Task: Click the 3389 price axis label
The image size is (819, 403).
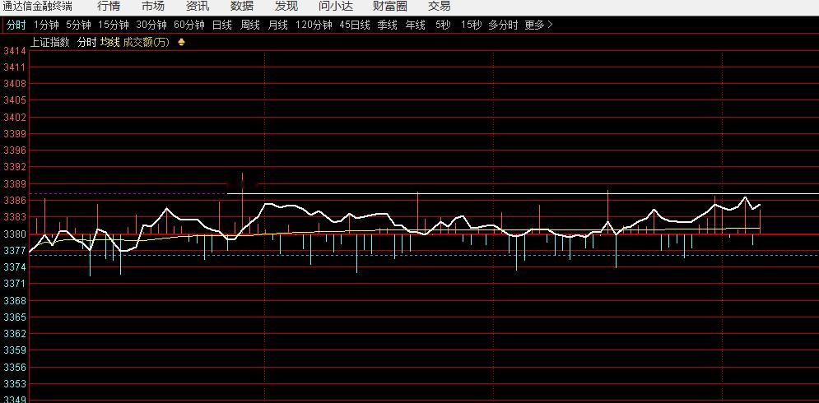Action: (x=13, y=184)
